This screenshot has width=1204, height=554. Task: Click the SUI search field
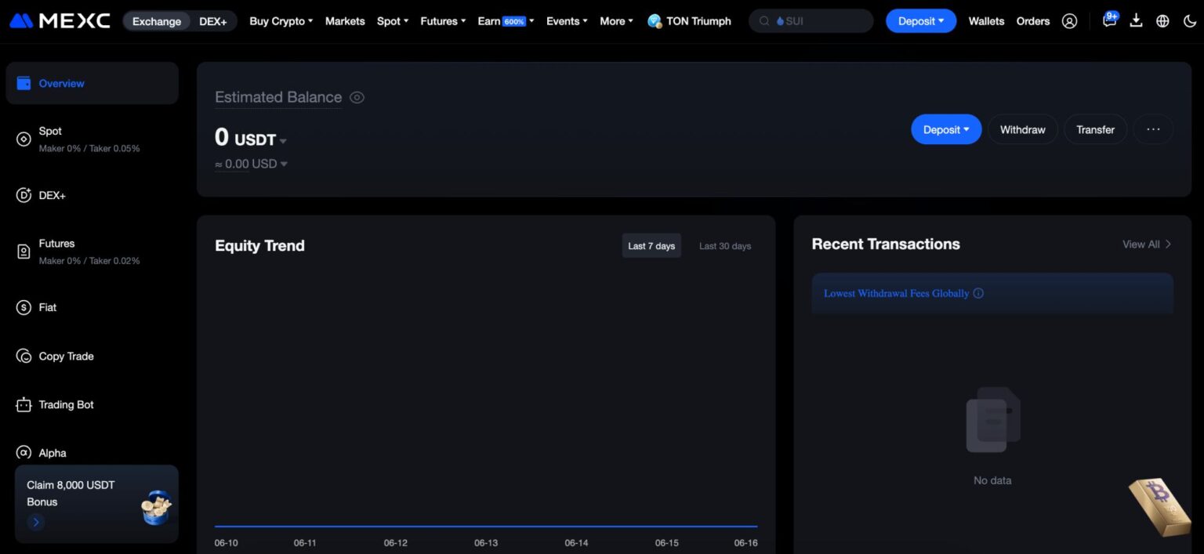811,21
